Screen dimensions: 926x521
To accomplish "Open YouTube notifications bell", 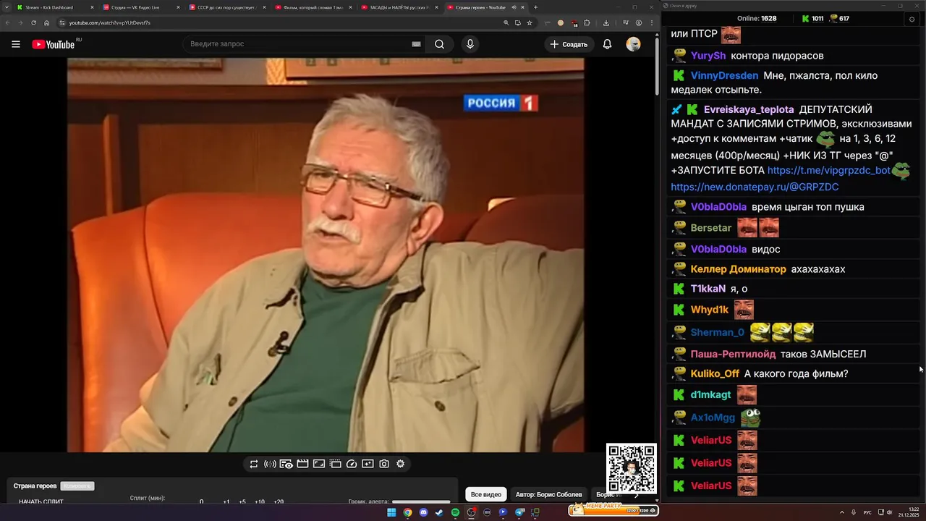I will pos(608,44).
